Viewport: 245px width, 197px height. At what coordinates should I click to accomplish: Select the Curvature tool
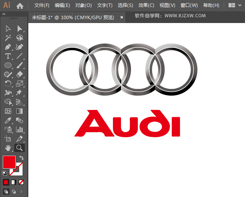pyautogui.click(x=20, y=47)
